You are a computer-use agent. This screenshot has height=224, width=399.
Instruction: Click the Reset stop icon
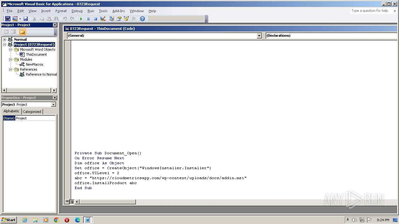pyautogui.click(x=95, y=19)
